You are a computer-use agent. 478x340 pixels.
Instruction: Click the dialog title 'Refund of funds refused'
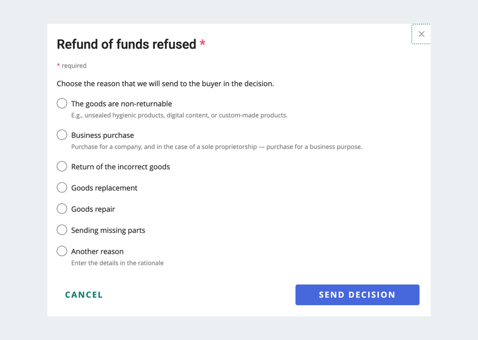[127, 44]
